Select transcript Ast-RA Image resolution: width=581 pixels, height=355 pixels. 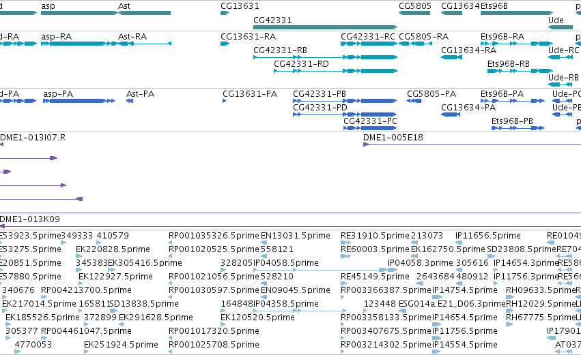pyautogui.click(x=145, y=44)
